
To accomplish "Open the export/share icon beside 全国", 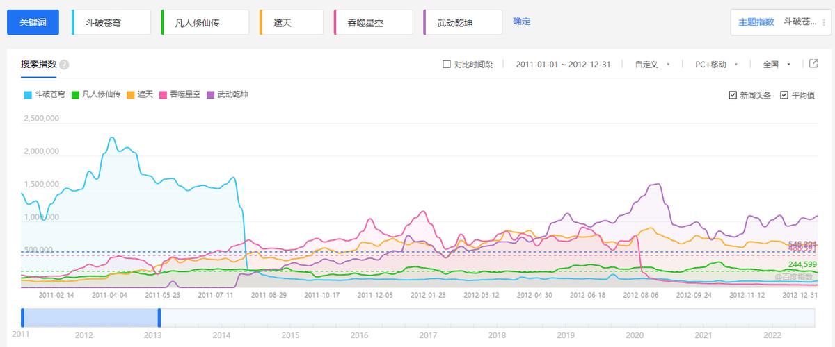I will pos(813,64).
